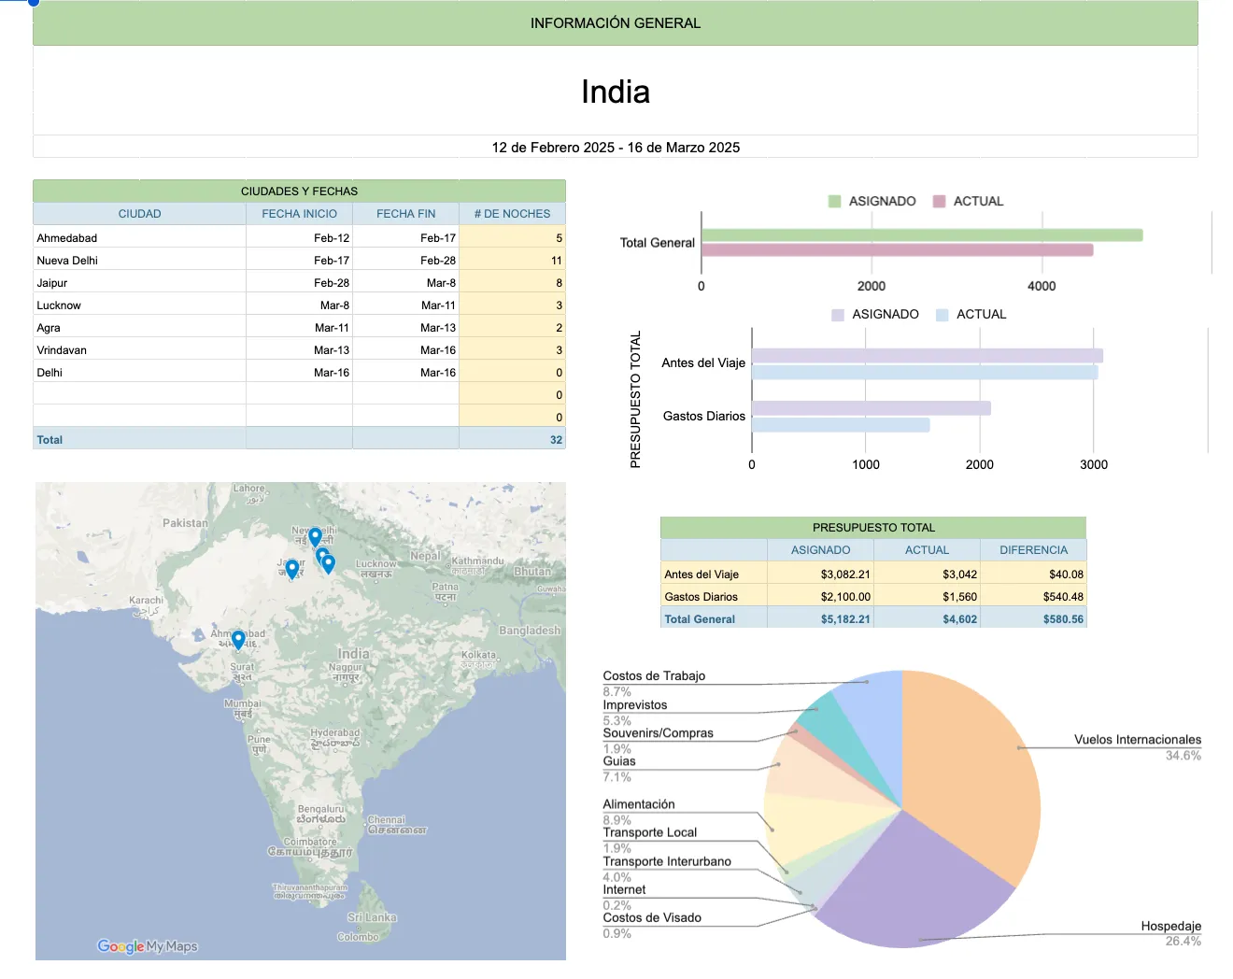Click the Gastos Diarios ACTUAL bar
This screenshot has height=979, width=1233.
(x=841, y=425)
